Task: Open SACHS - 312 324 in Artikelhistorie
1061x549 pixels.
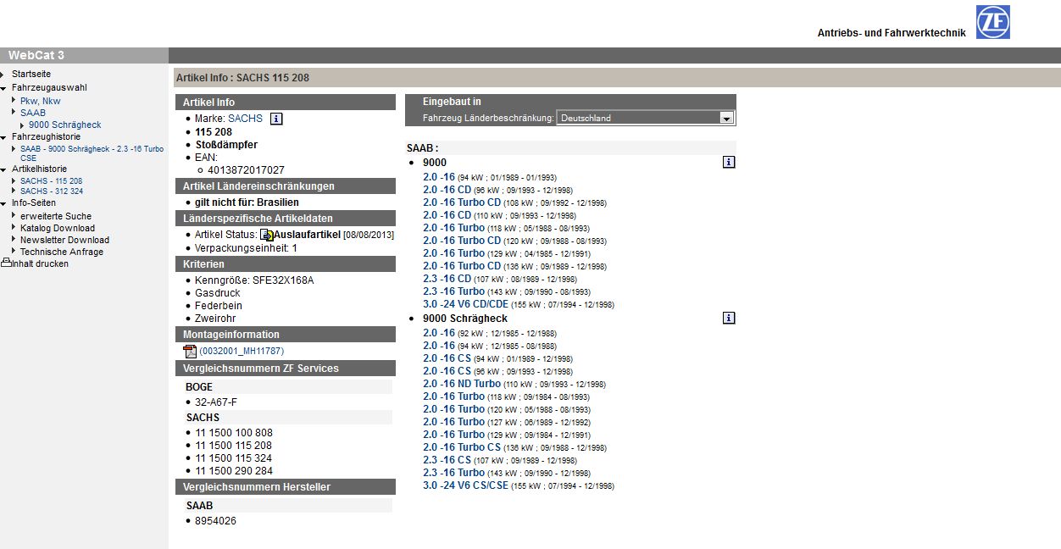Action: (x=52, y=191)
